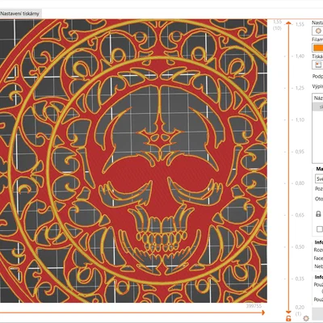
Task: Toggle the orange lock under layer slider
Action: click(288, 319)
